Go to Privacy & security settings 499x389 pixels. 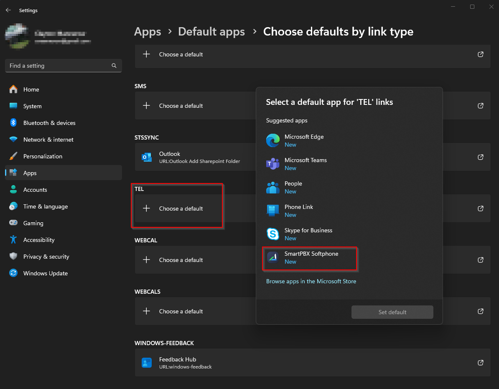[64, 257]
